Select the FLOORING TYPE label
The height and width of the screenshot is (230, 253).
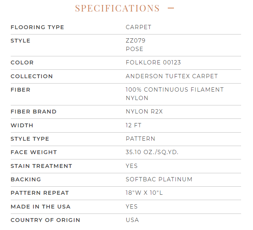(37, 27)
